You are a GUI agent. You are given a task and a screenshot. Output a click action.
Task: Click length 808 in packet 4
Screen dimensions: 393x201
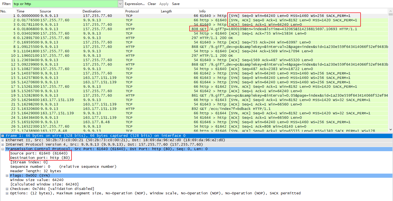click(x=195, y=29)
